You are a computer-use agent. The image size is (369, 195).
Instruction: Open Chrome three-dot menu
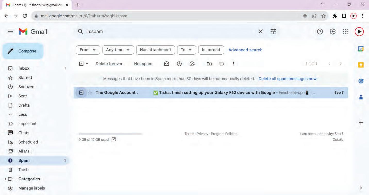[363, 16]
